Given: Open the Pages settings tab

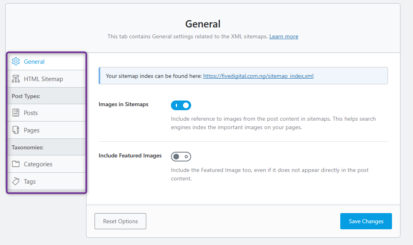Looking at the screenshot, I should point(32,130).
